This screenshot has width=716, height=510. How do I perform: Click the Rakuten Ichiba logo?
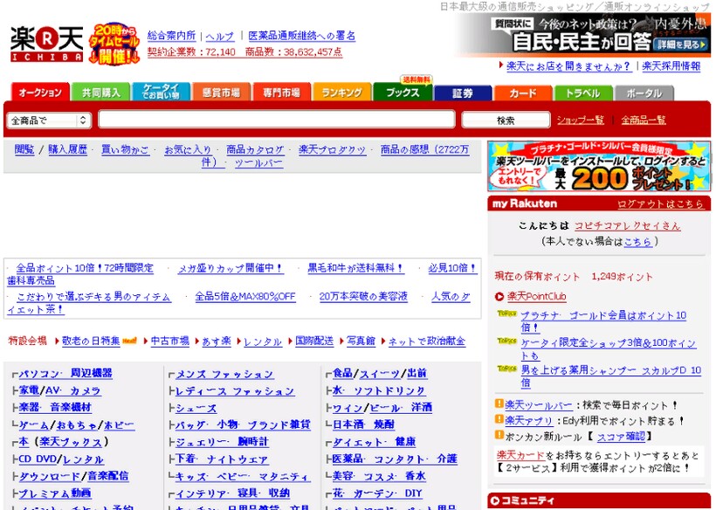tap(46, 44)
